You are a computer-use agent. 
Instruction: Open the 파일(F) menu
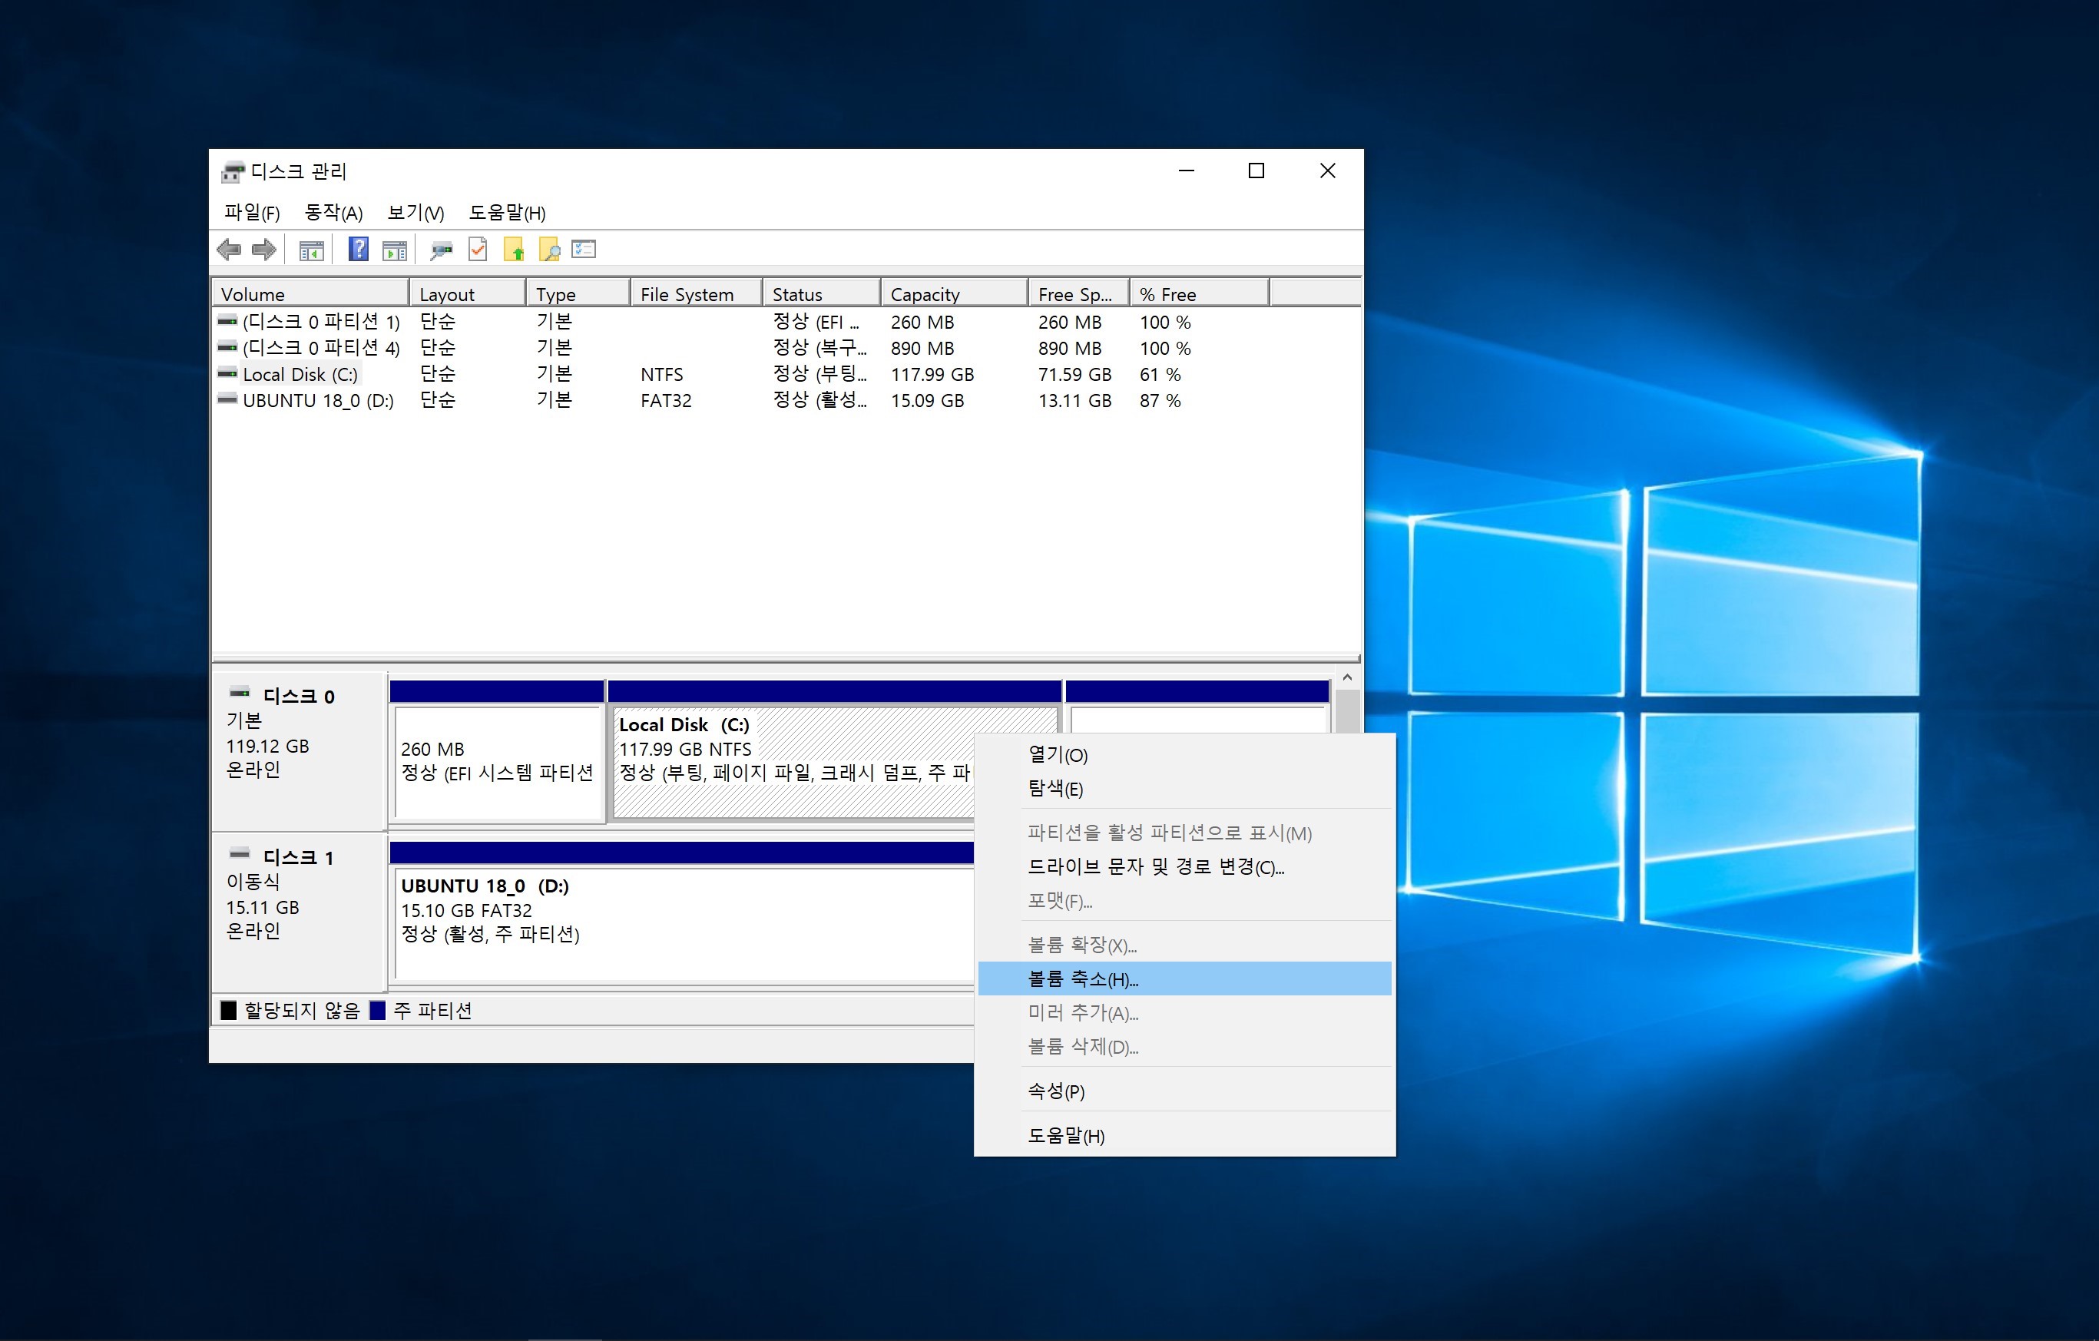point(252,213)
